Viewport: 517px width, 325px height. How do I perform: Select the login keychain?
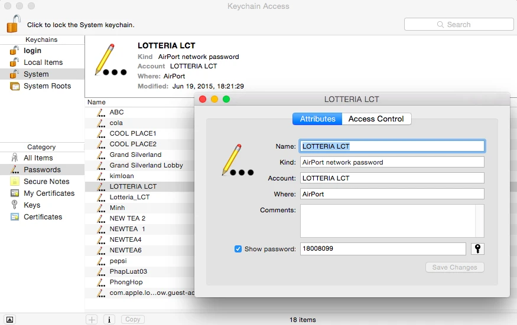point(32,51)
